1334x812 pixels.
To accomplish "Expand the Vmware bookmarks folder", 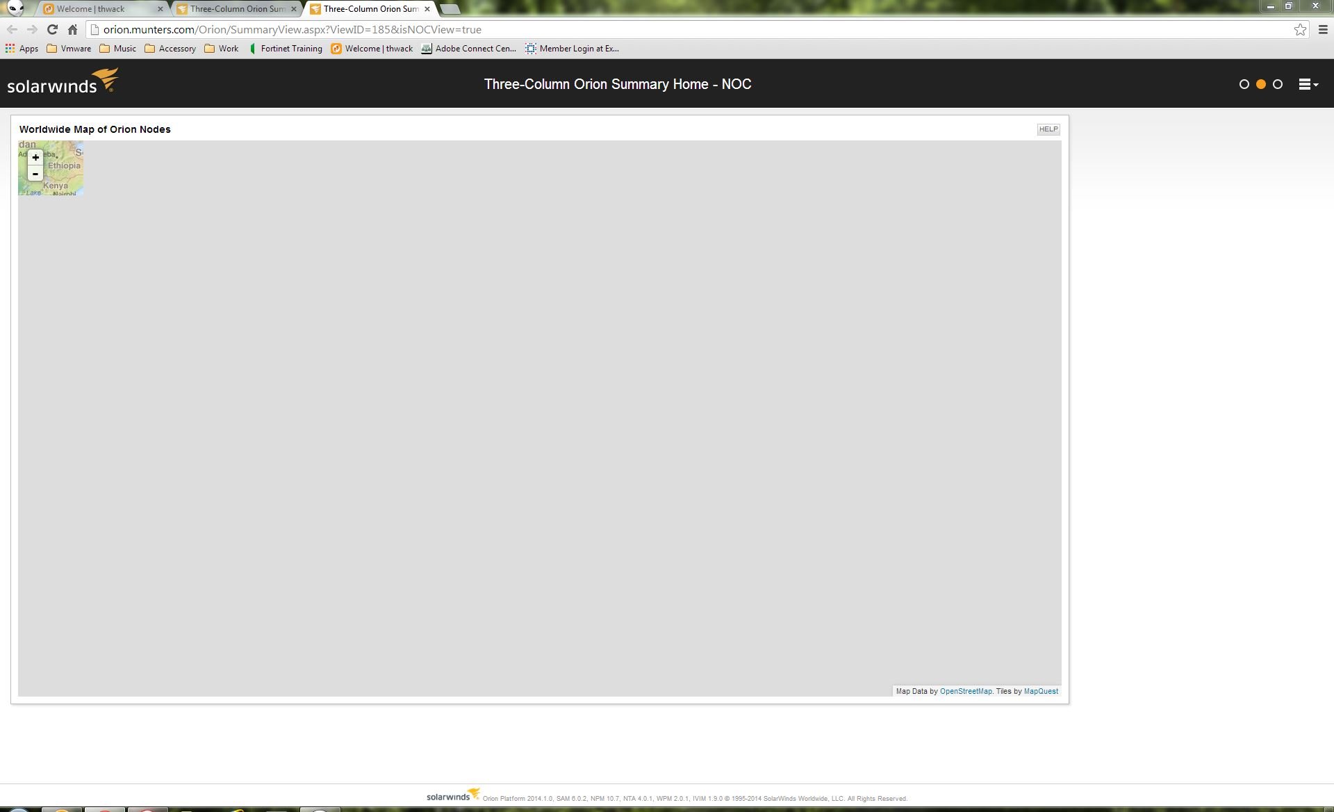I will point(69,49).
